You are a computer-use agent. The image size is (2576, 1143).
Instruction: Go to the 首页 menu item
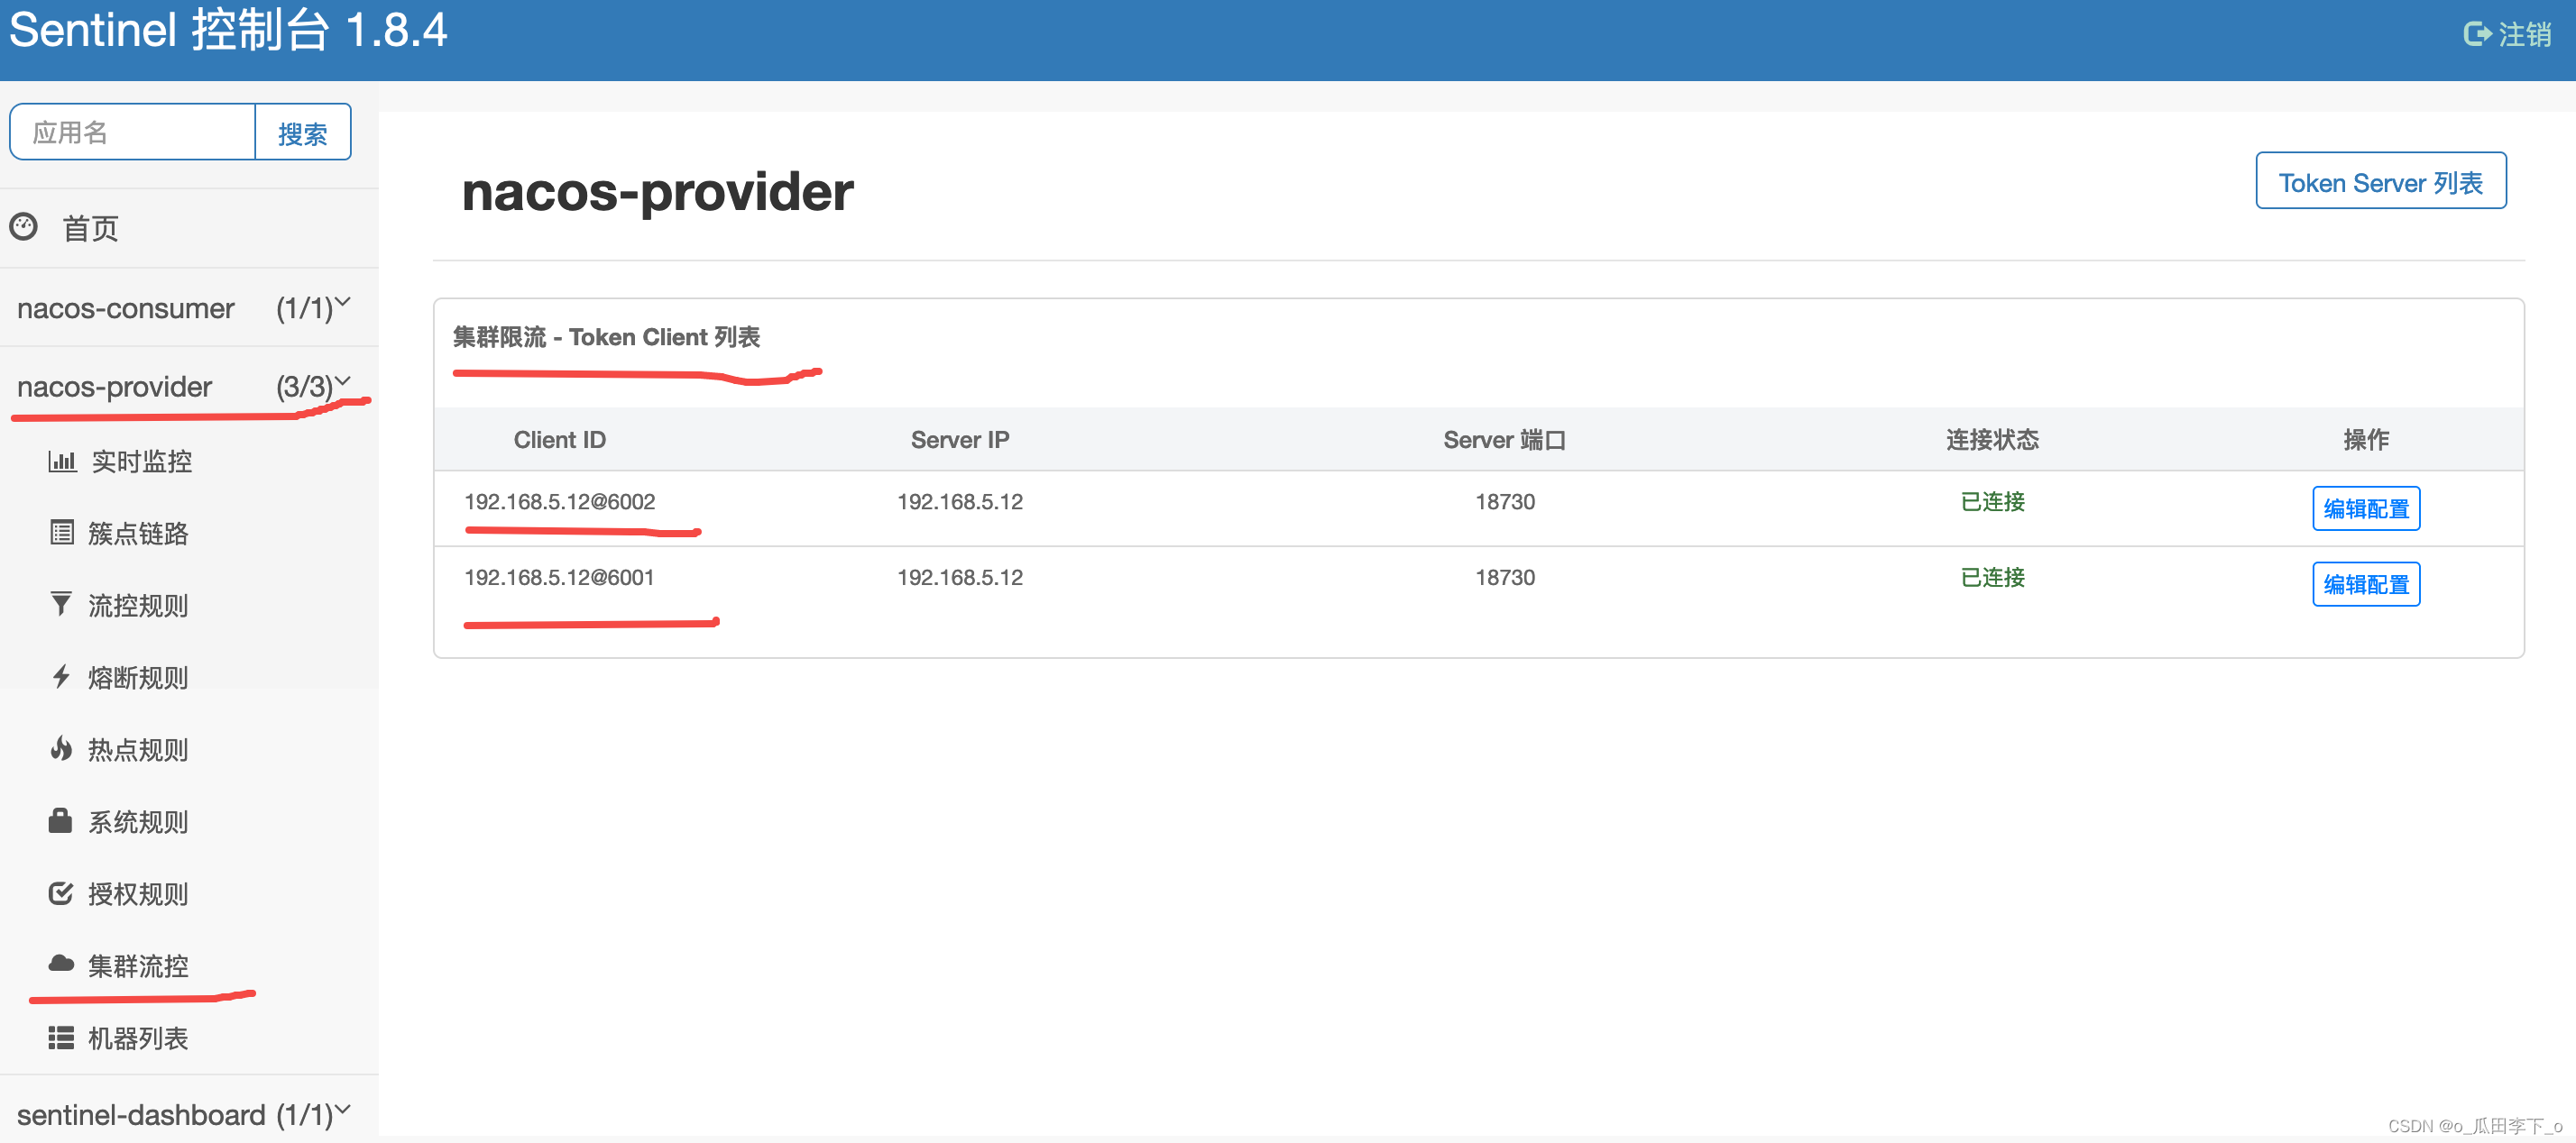[x=90, y=228]
